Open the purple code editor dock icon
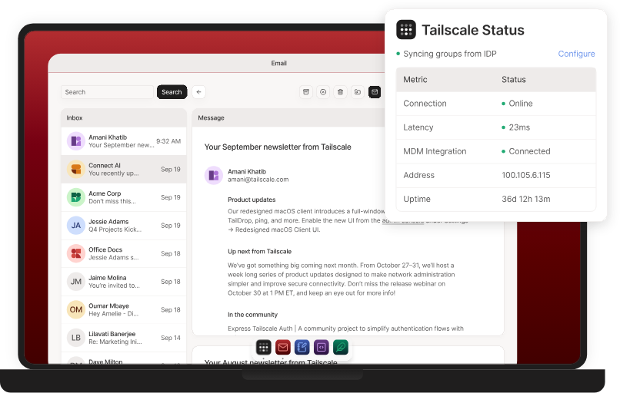Screen dimensions: 620x393 pos(322,348)
